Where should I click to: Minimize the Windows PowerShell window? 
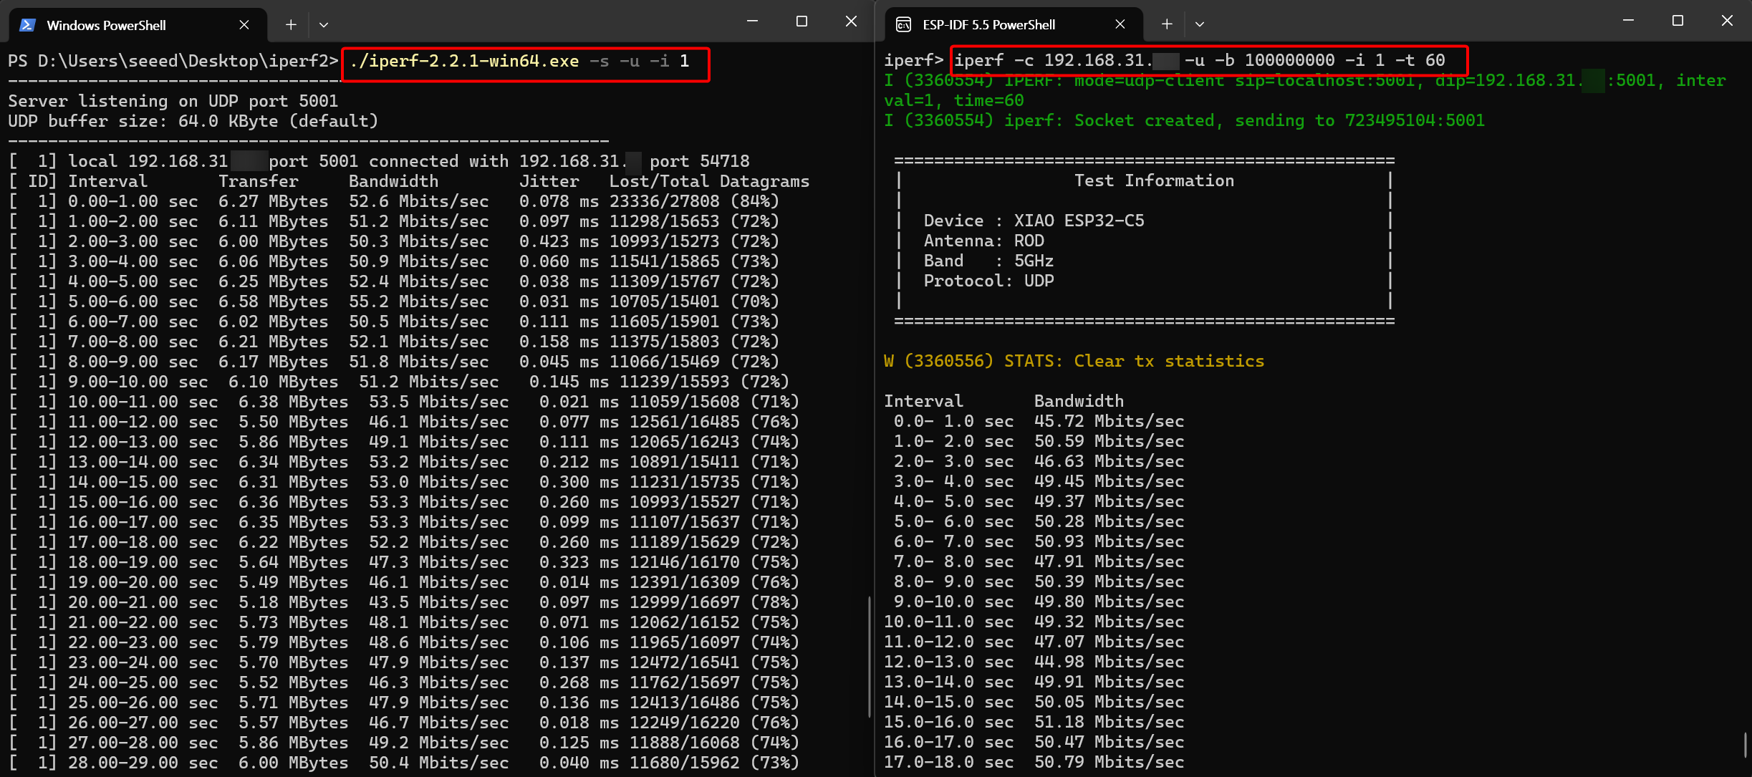click(752, 21)
